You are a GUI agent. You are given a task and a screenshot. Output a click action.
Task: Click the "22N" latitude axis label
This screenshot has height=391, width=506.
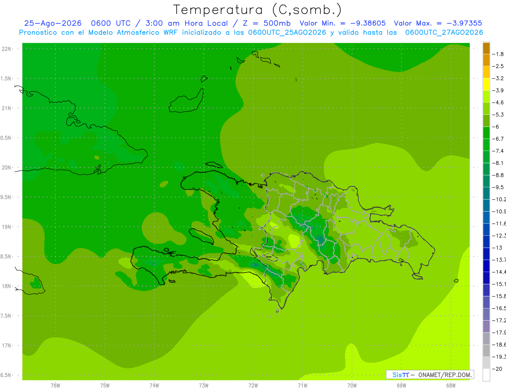click(x=7, y=49)
